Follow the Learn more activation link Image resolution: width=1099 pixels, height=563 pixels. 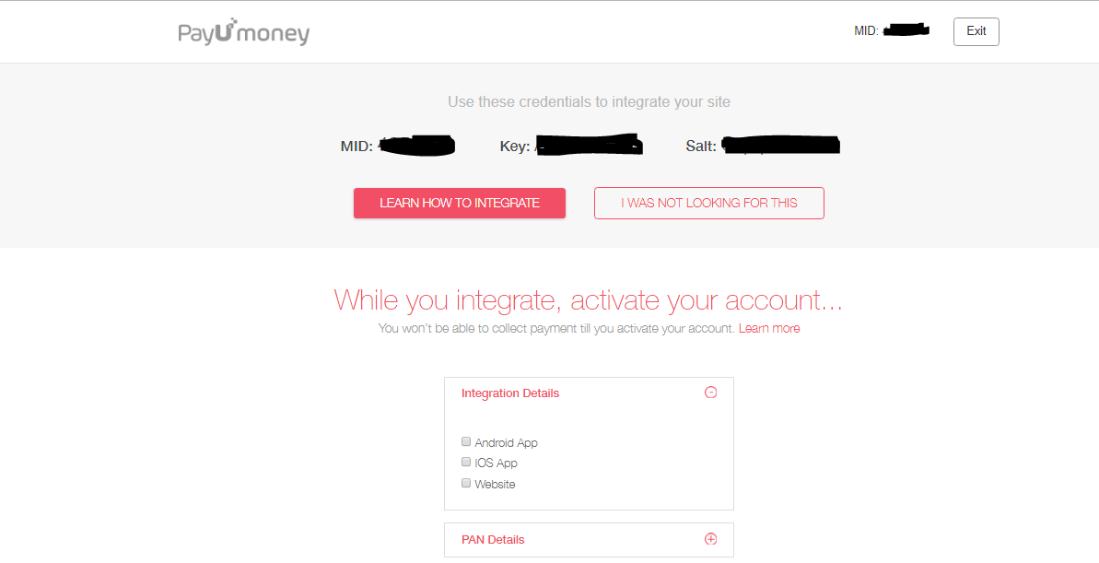coord(769,328)
